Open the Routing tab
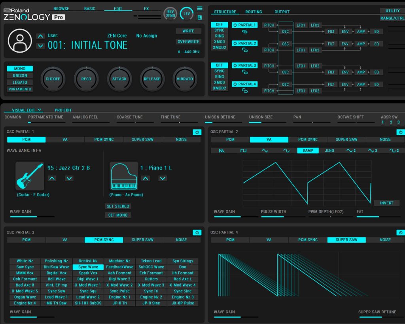Screen dimensions: 405x324 pyautogui.click(x=254, y=12)
